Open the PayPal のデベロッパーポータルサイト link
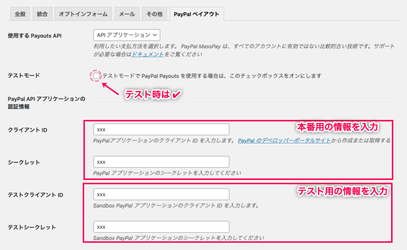 click(284, 141)
